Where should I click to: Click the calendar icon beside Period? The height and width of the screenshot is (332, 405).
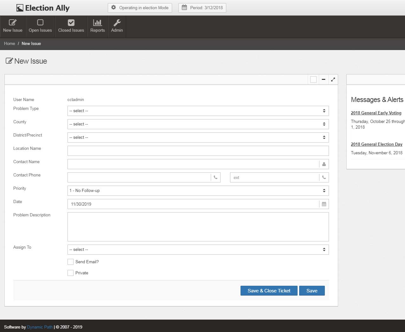coord(184,8)
